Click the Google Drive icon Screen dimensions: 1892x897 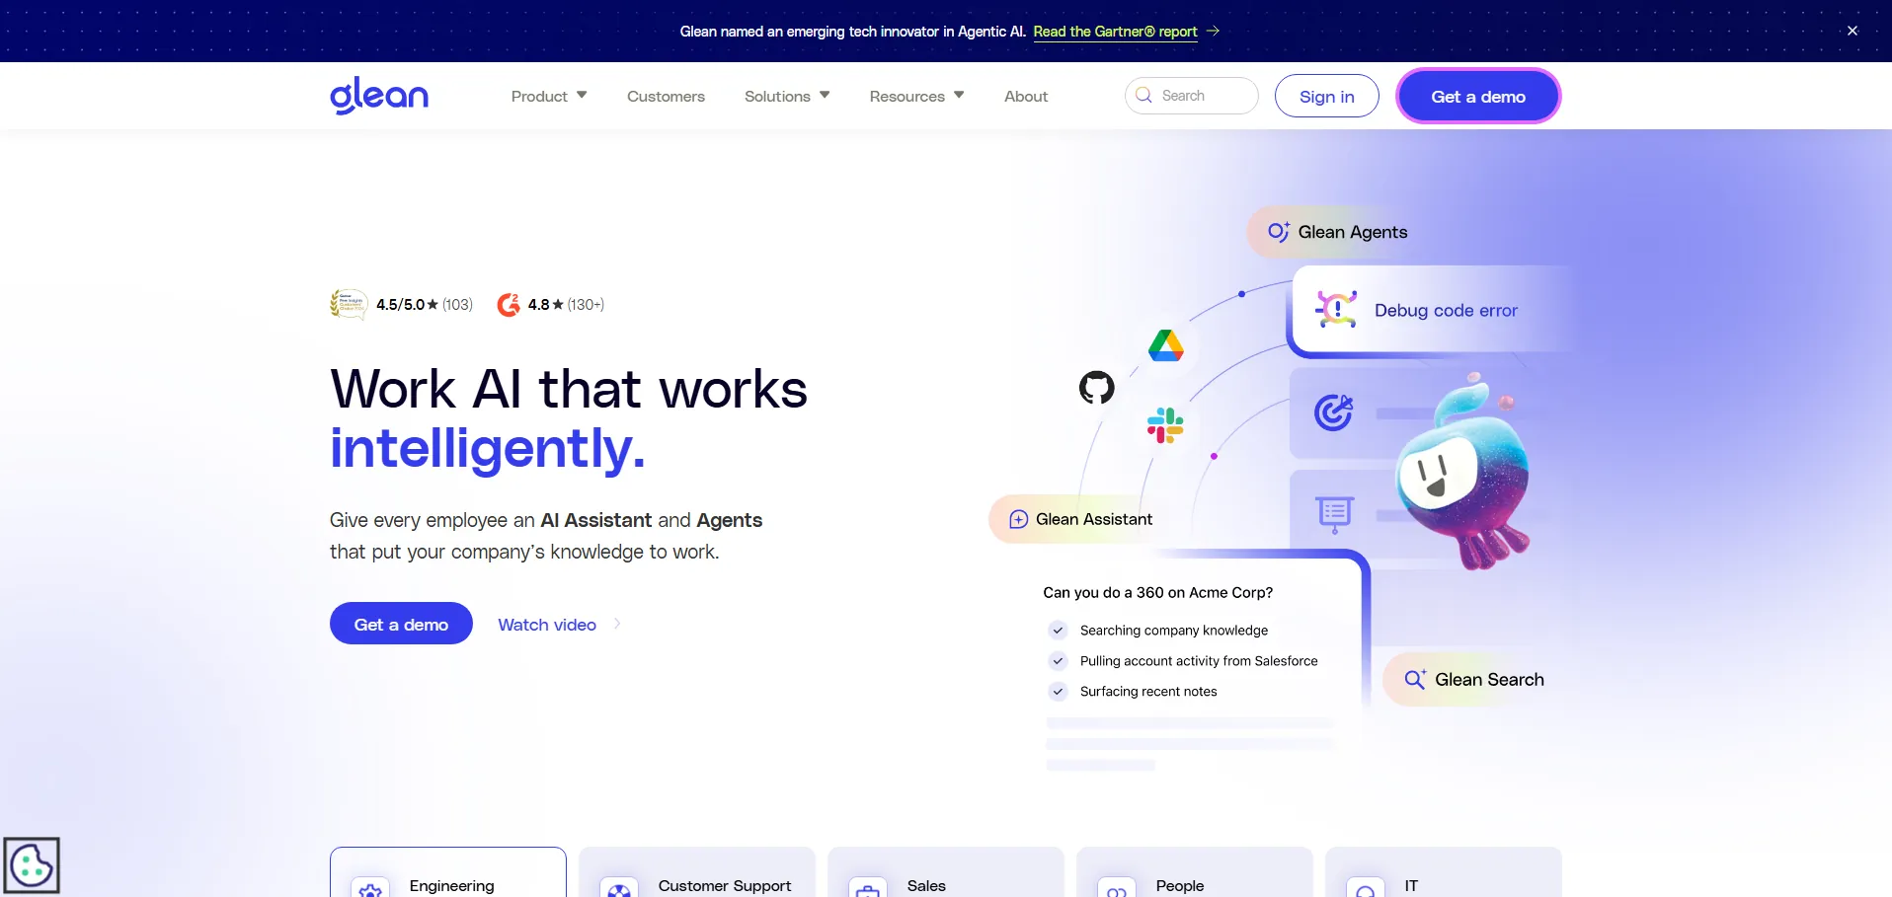[1166, 345]
